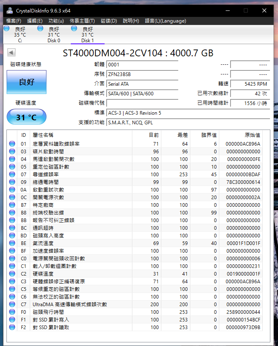Click the 最差 column header

pos(176,135)
